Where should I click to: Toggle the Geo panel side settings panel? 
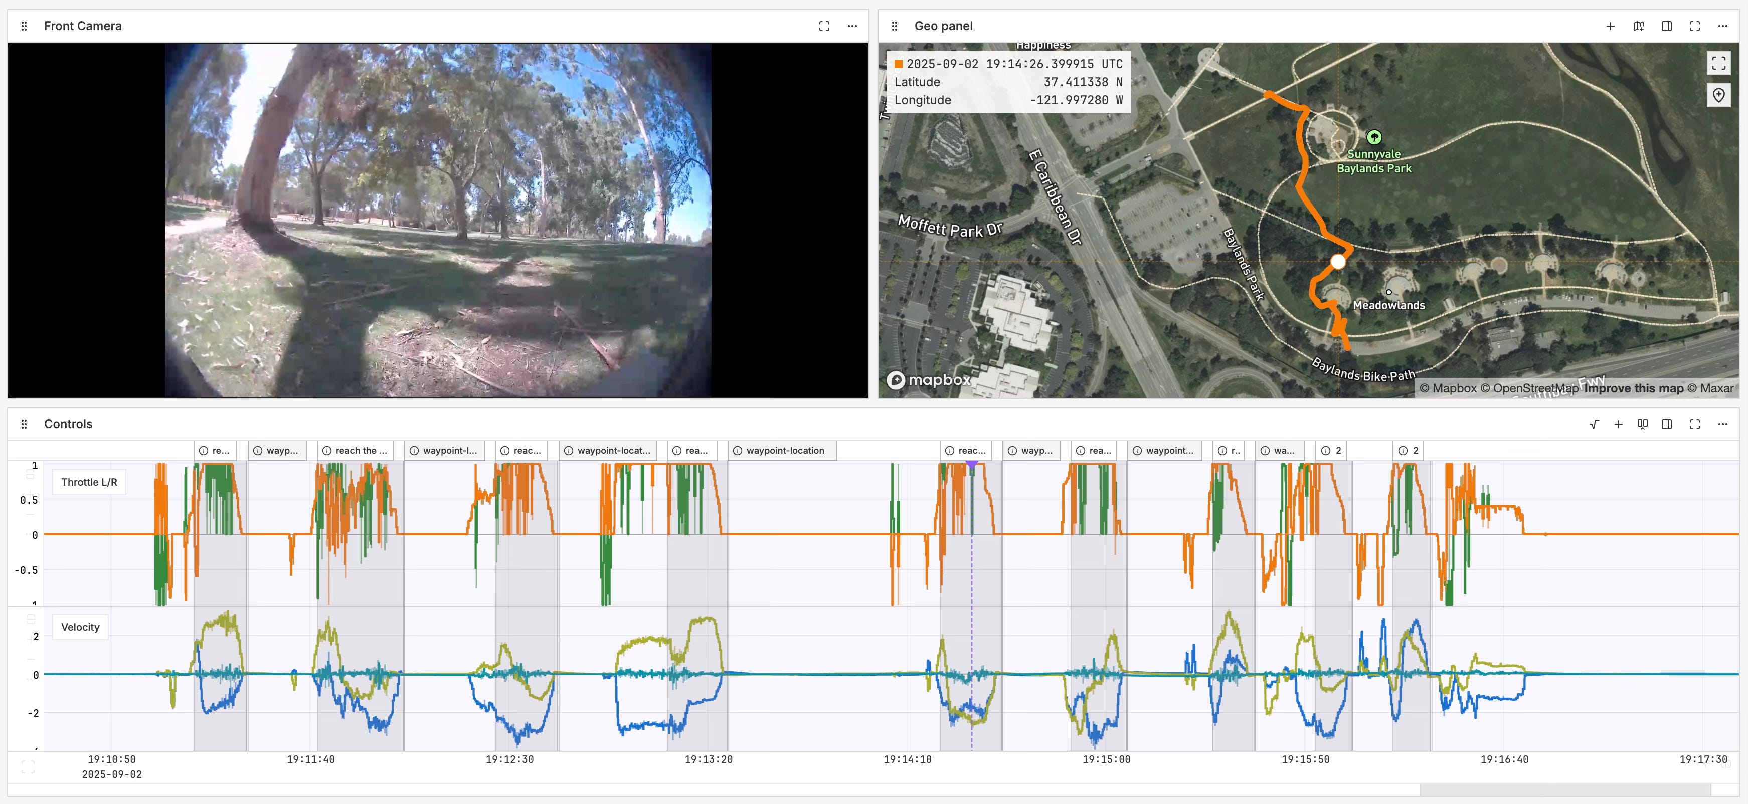[1667, 26]
